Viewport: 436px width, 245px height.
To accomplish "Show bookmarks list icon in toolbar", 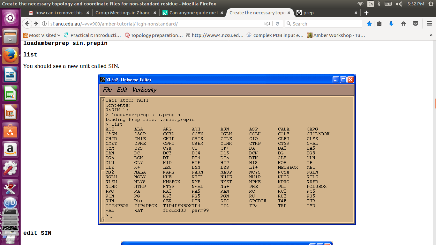I will click(x=379, y=24).
